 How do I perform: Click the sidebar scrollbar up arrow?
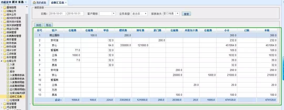pos(27,7)
